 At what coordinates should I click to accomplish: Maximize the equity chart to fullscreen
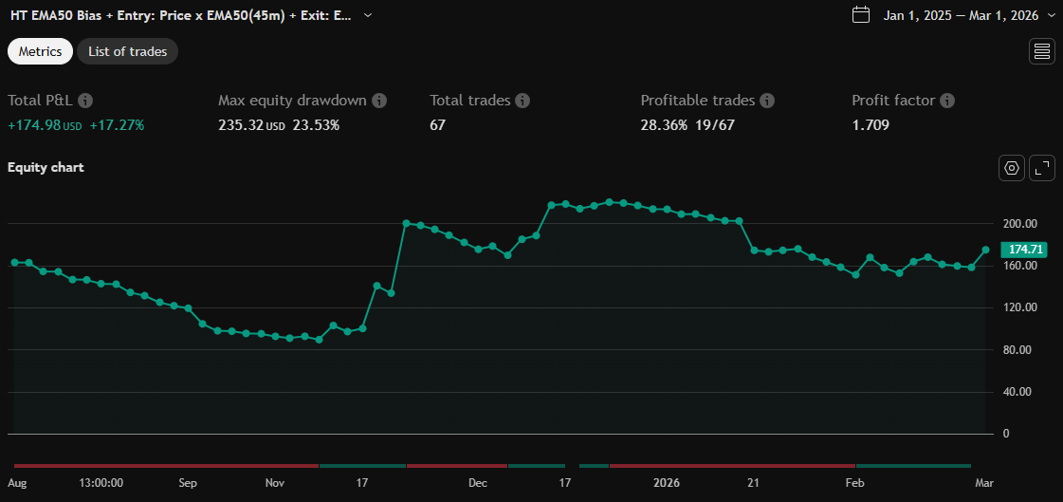[1041, 168]
